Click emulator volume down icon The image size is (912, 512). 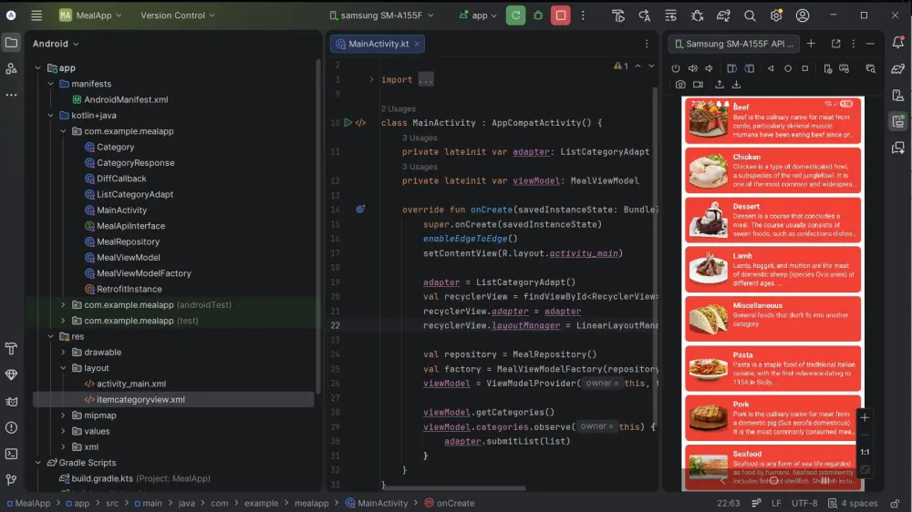pyautogui.click(x=709, y=68)
